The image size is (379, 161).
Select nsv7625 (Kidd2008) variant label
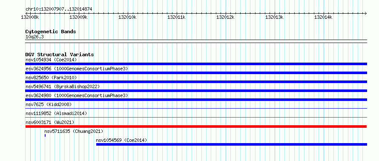(x=49, y=104)
